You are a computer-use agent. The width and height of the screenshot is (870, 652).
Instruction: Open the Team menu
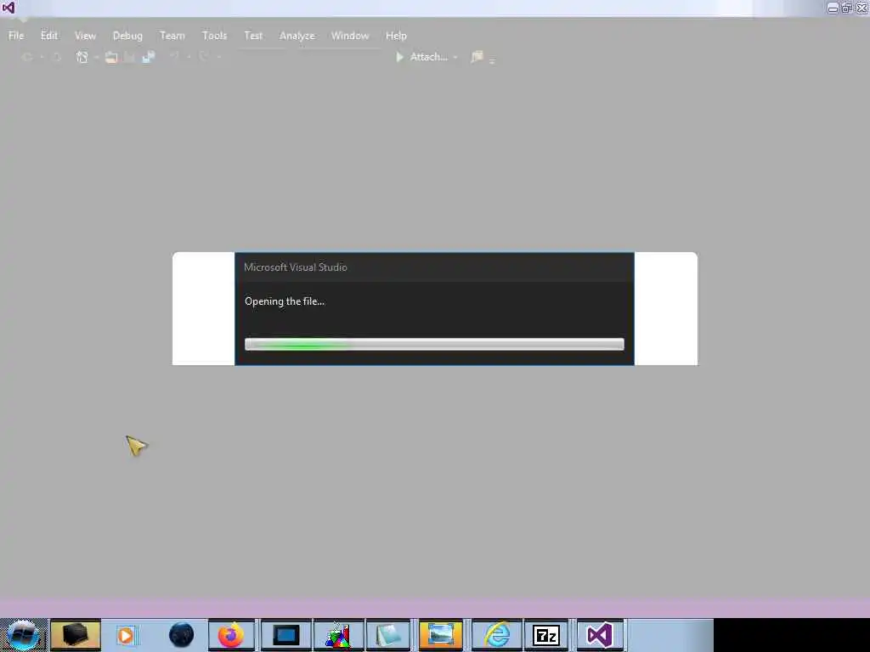pos(172,36)
